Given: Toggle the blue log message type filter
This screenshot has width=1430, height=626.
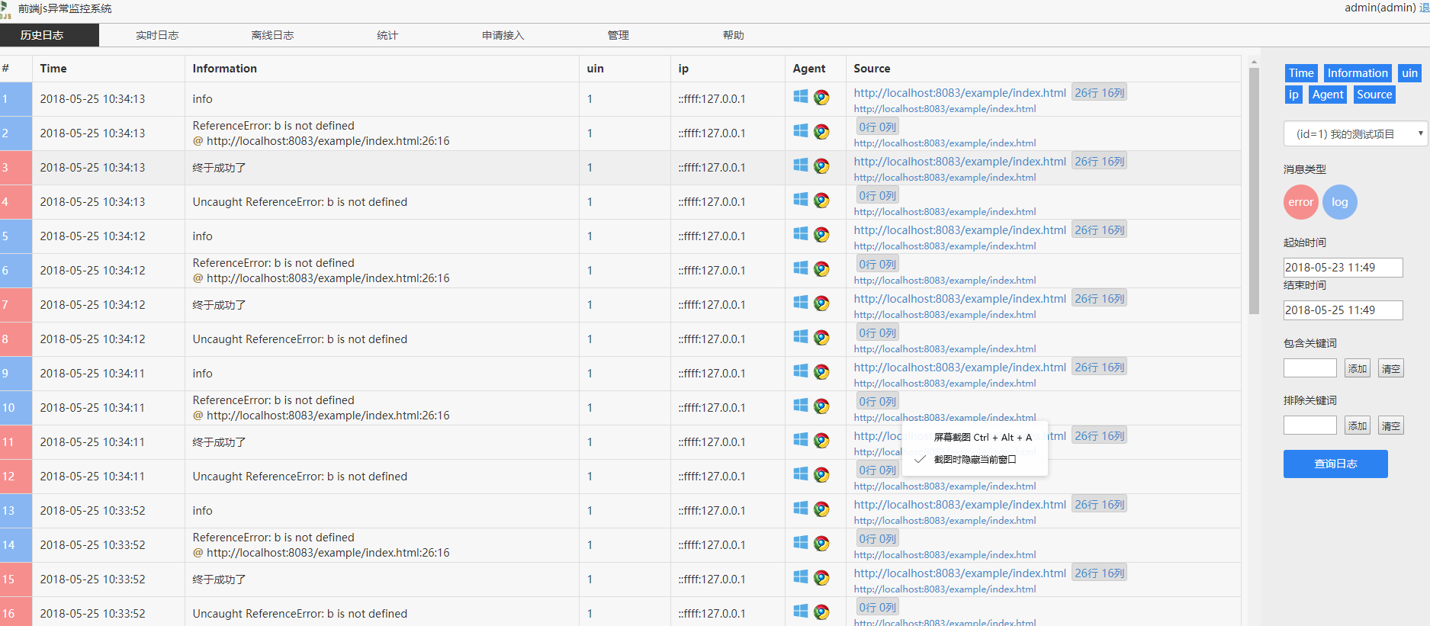Looking at the screenshot, I should pyautogui.click(x=1340, y=202).
